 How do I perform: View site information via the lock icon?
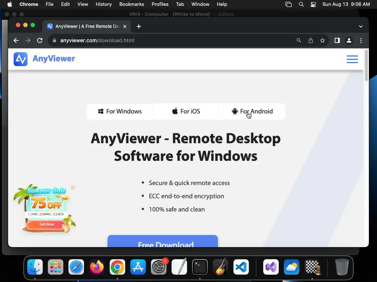(x=54, y=40)
